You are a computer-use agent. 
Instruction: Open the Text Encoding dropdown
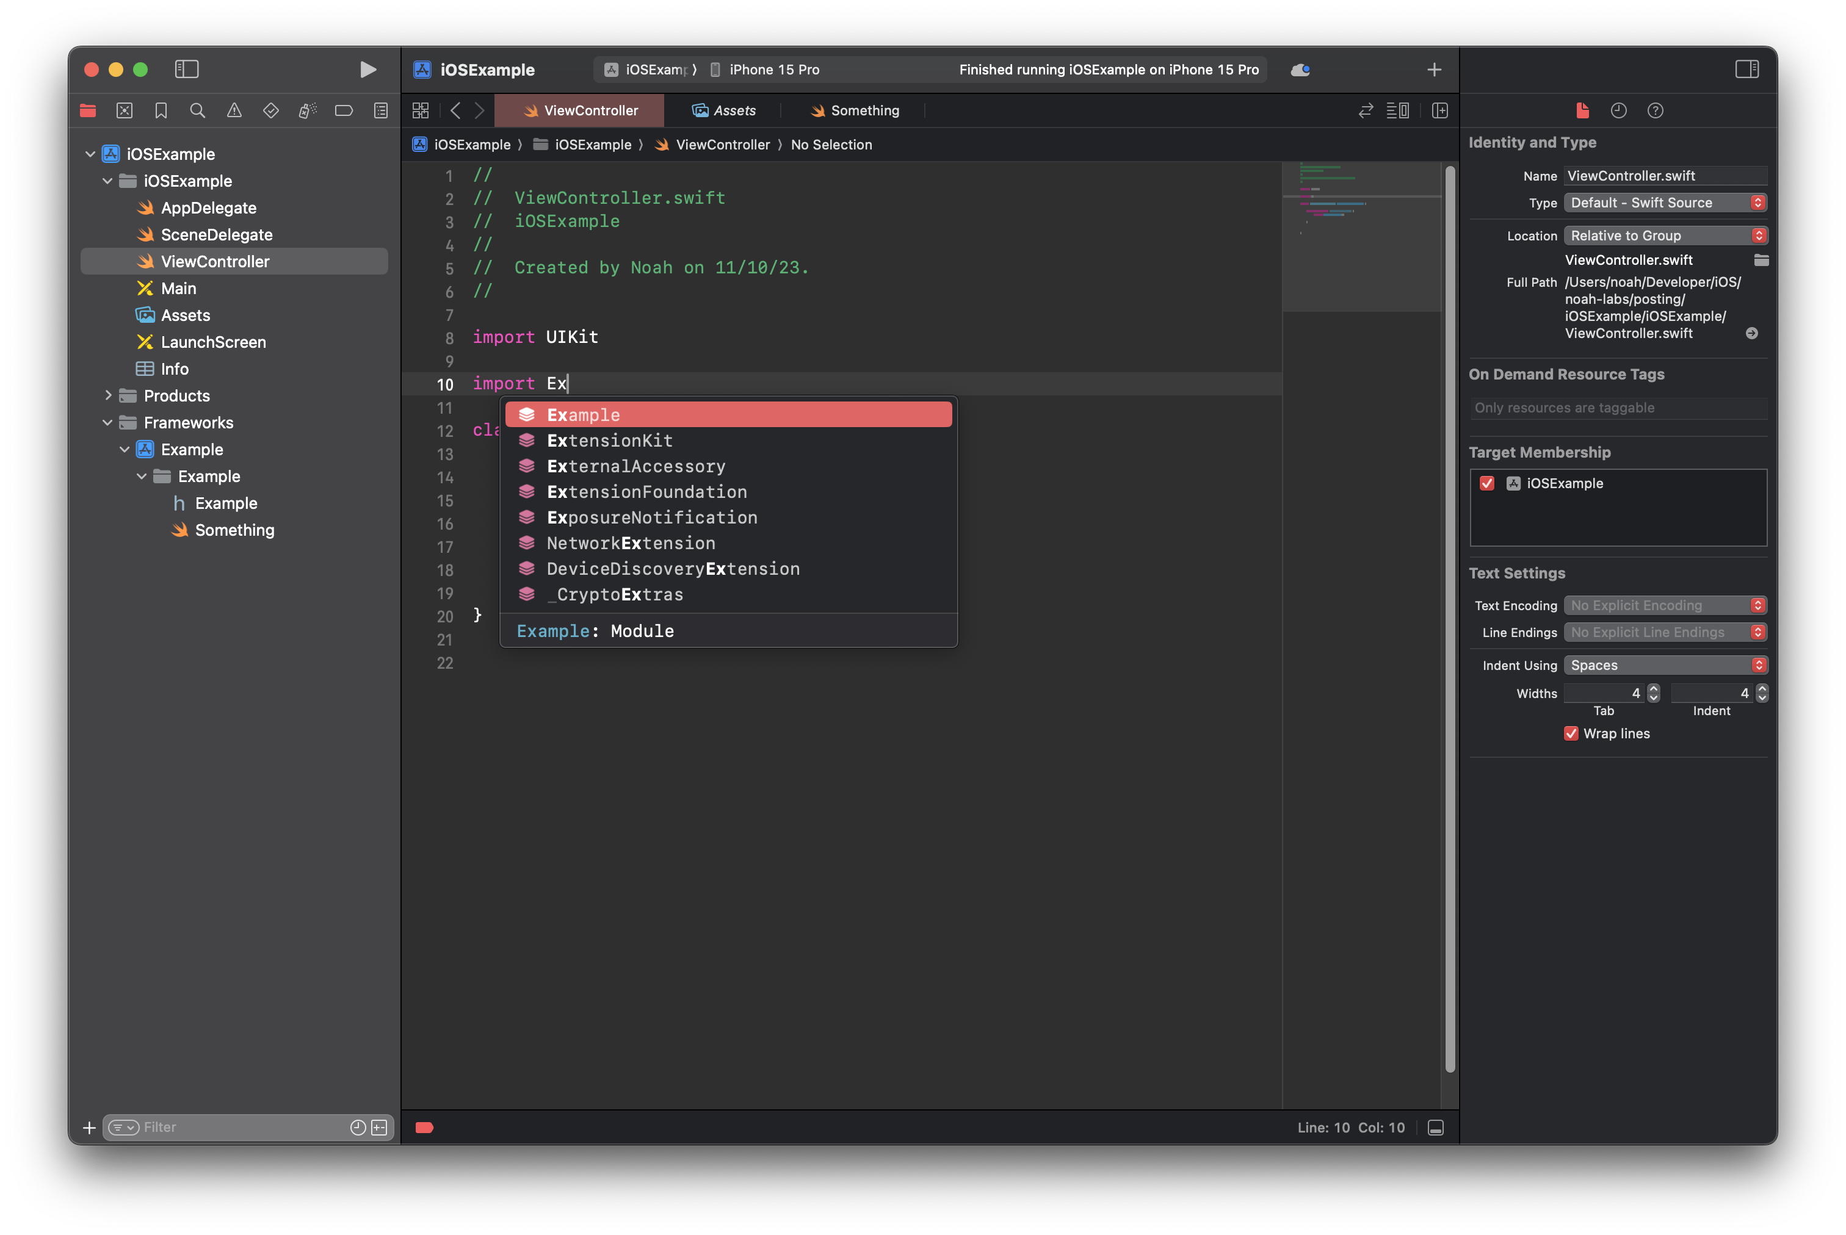(x=1665, y=606)
